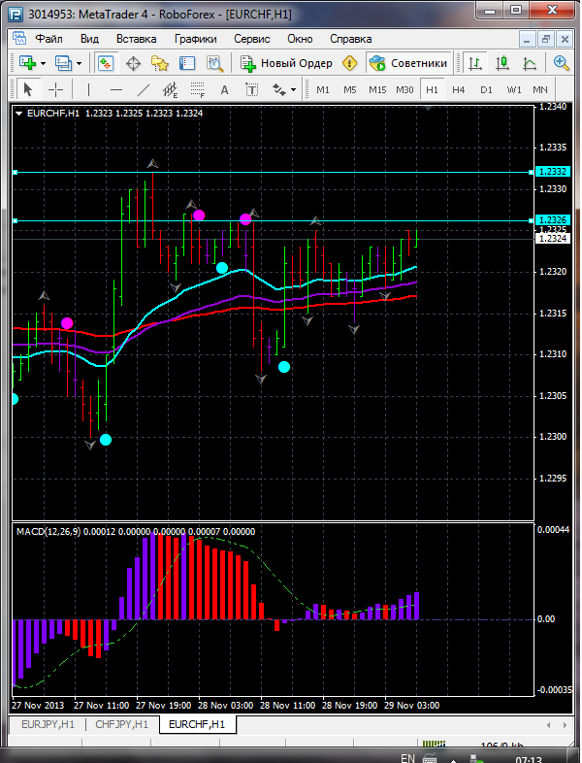582x763 pixels.
Task: Click the 0.00044 MACD scale value
Action: pos(553,529)
